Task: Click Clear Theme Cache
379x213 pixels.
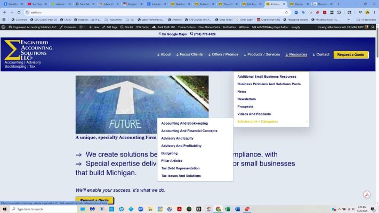Action: (209, 27)
